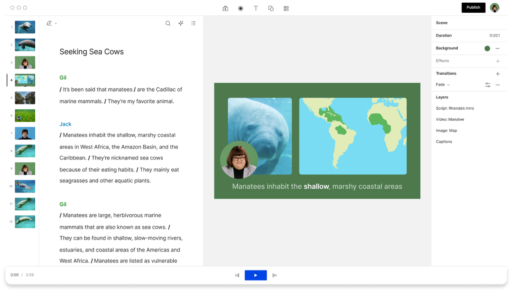
Task: Click the second Gil speaker label
Action: click(x=63, y=204)
